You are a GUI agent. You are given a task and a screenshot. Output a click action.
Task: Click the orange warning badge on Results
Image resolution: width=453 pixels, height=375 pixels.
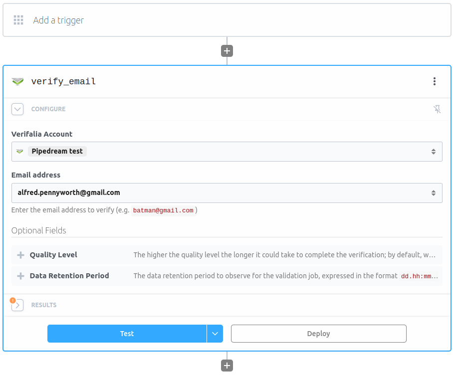[13, 300]
